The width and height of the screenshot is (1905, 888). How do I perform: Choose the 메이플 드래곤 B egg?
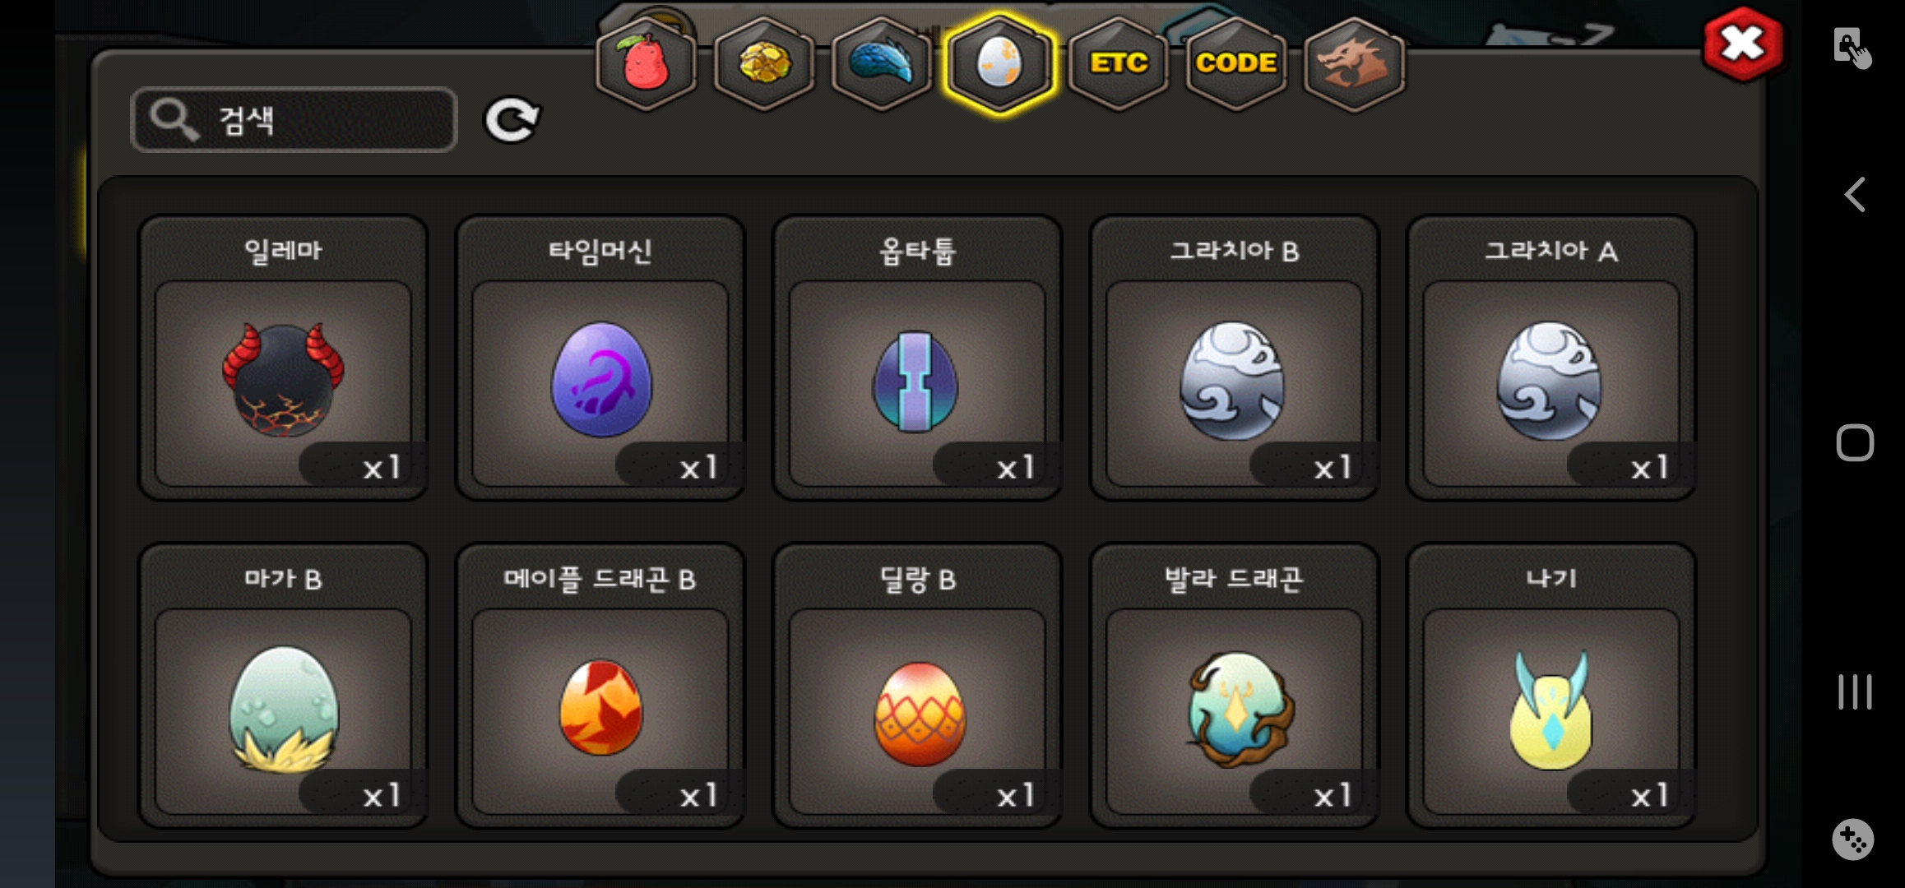point(600,686)
